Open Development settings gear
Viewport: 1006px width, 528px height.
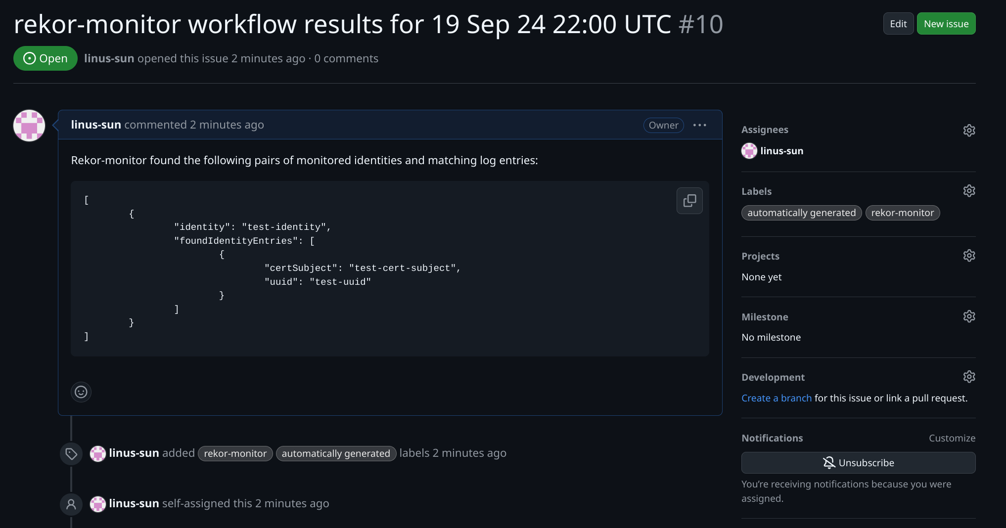pos(969,377)
